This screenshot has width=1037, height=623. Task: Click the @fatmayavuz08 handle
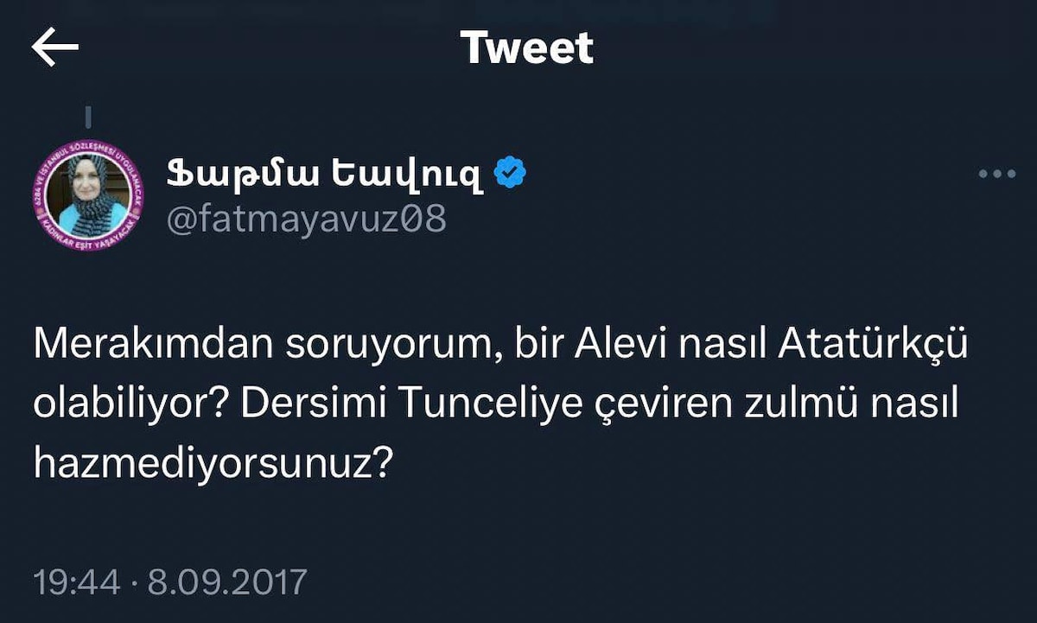coord(306,219)
